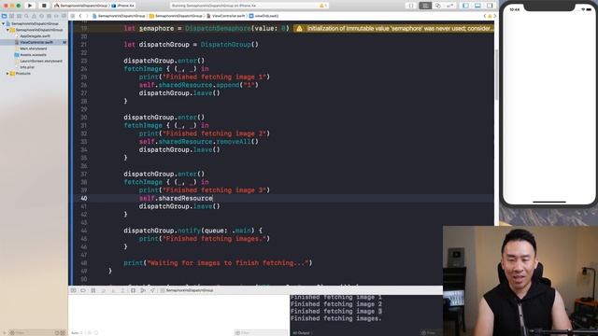
Task: Open the SemaphoreVsDispatchGroup scheme selector
Action: (x=81, y=6)
